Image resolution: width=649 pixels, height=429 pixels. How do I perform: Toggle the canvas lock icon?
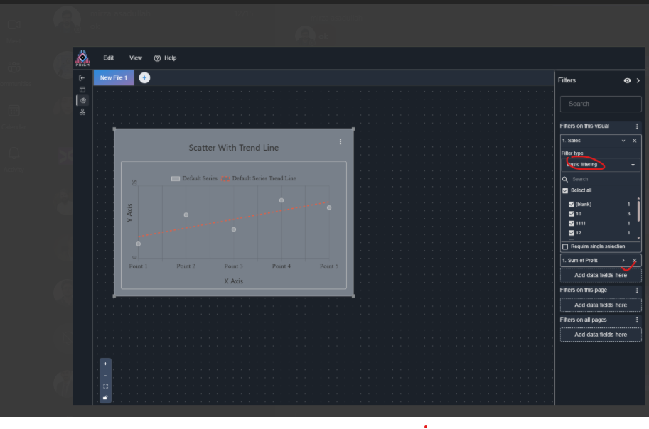tap(106, 398)
